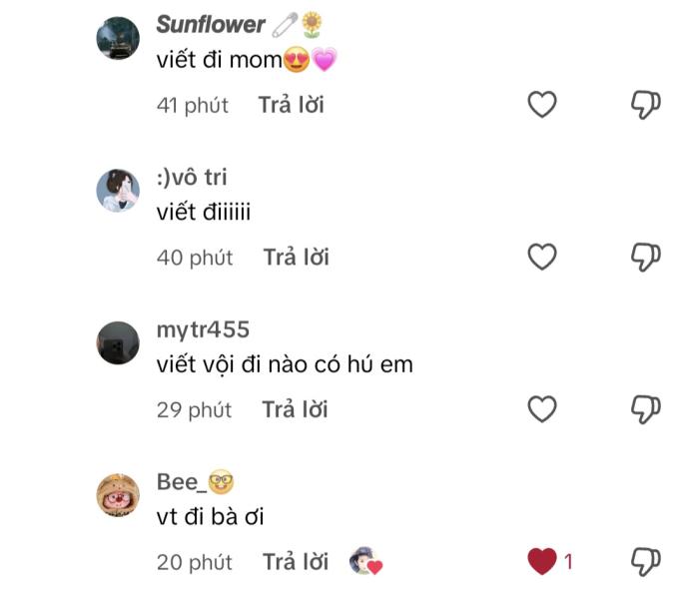Click Trả lời under Bee_'s comment
The width and height of the screenshot is (685, 599).
click(296, 562)
